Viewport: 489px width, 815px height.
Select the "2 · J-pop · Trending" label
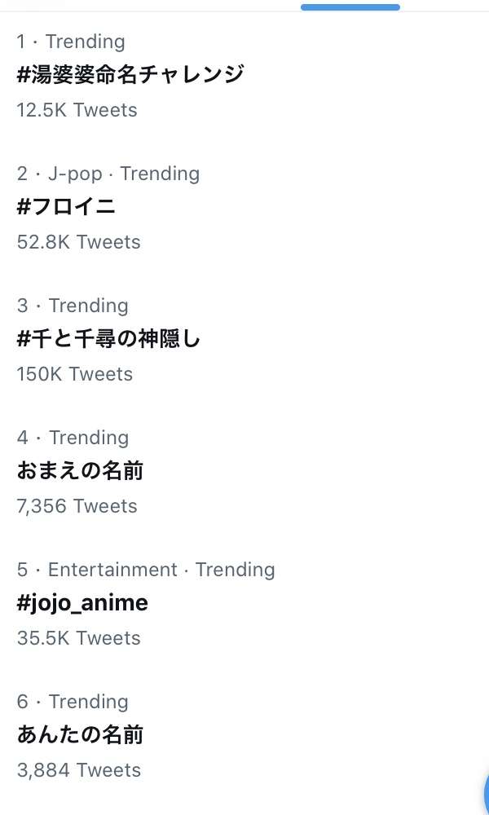pyautogui.click(x=108, y=174)
